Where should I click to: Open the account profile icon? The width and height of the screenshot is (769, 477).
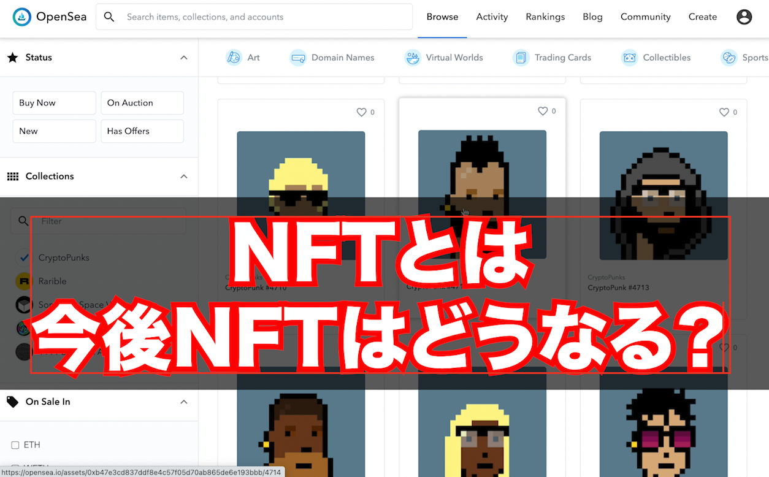[x=744, y=17]
